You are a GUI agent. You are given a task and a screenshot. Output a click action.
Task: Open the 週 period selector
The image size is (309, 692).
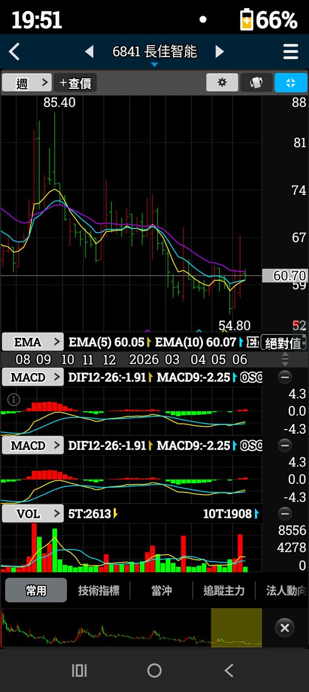pyautogui.click(x=27, y=83)
